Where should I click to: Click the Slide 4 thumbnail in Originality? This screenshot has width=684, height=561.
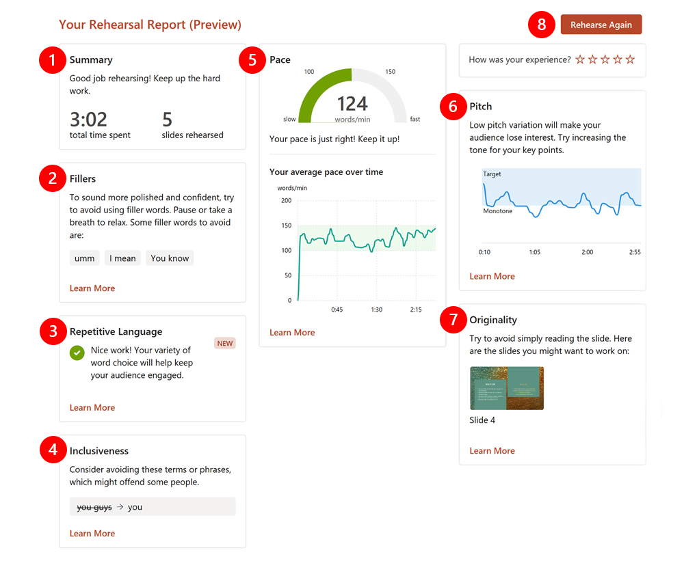pos(506,387)
